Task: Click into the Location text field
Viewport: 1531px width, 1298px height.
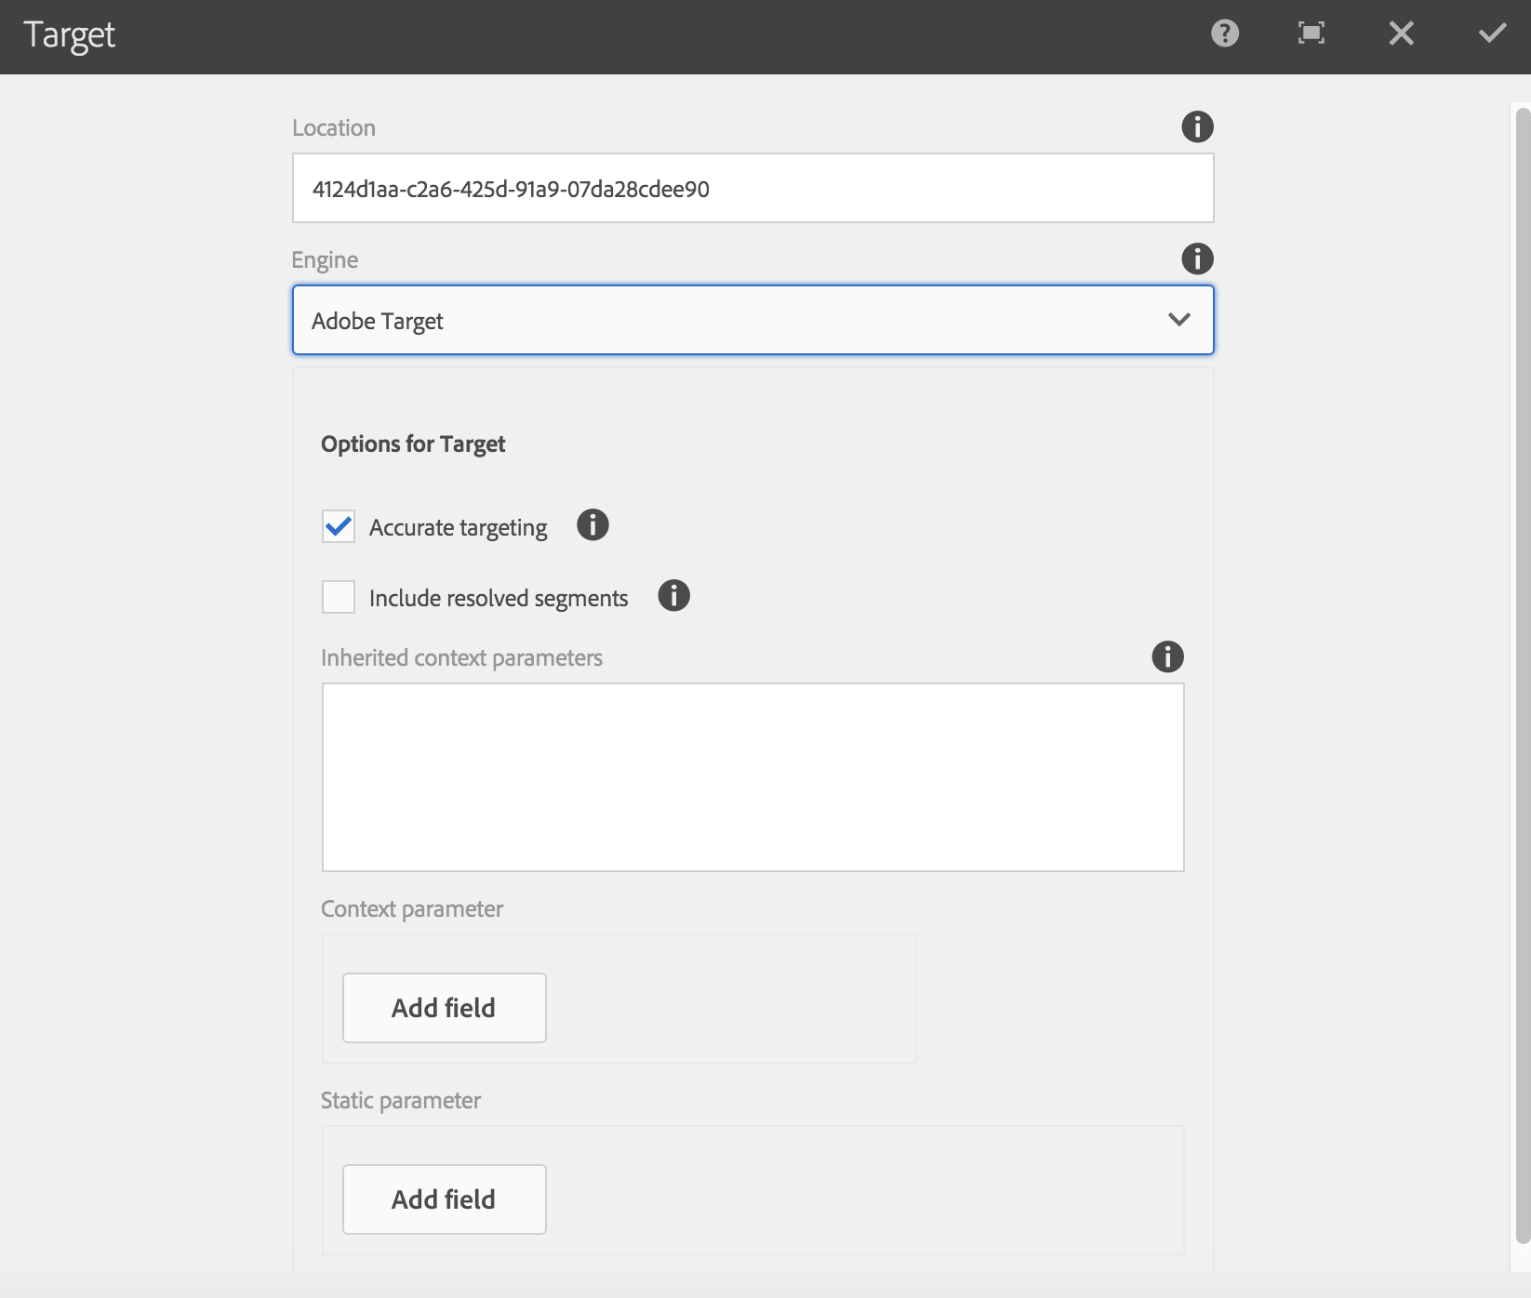Action: (752, 189)
